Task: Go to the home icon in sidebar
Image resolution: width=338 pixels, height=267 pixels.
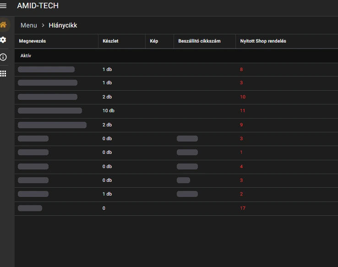Action: tap(3, 25)
